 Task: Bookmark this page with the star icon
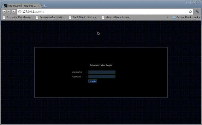pos(190,12)
